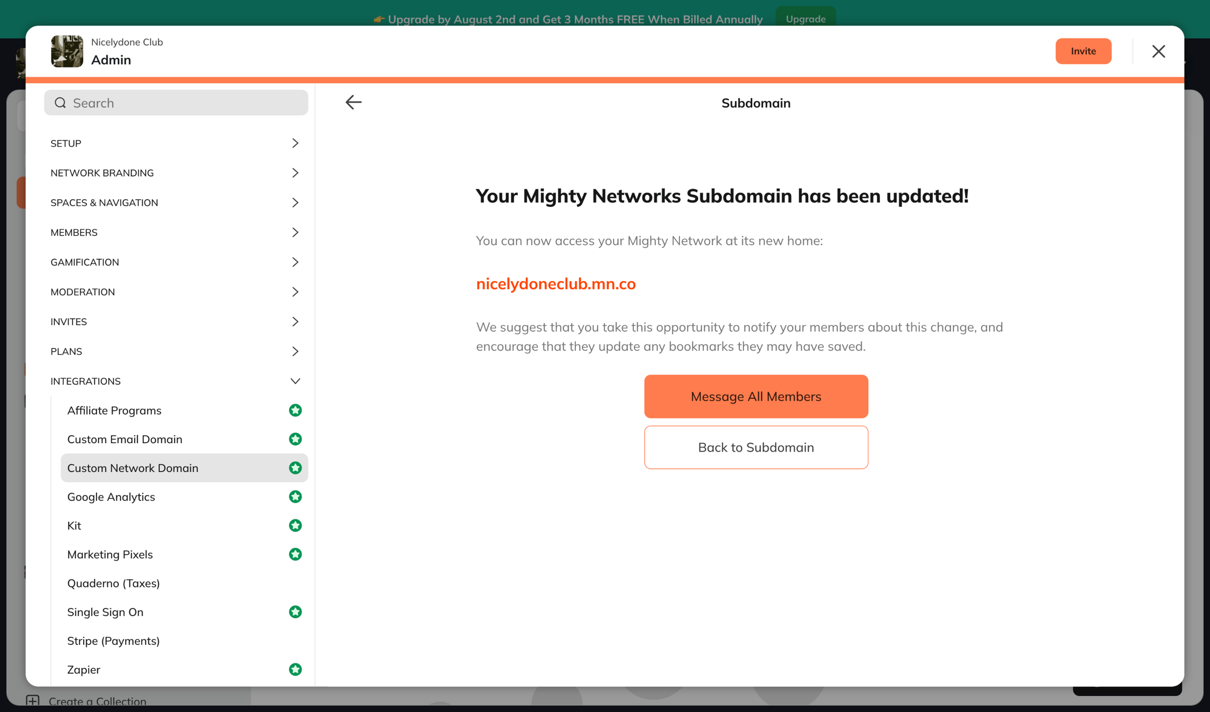The width and height of the screenshot is (1210, 712).
Task: Expand the MODERATION section chevron
Action: pos(295,292)
